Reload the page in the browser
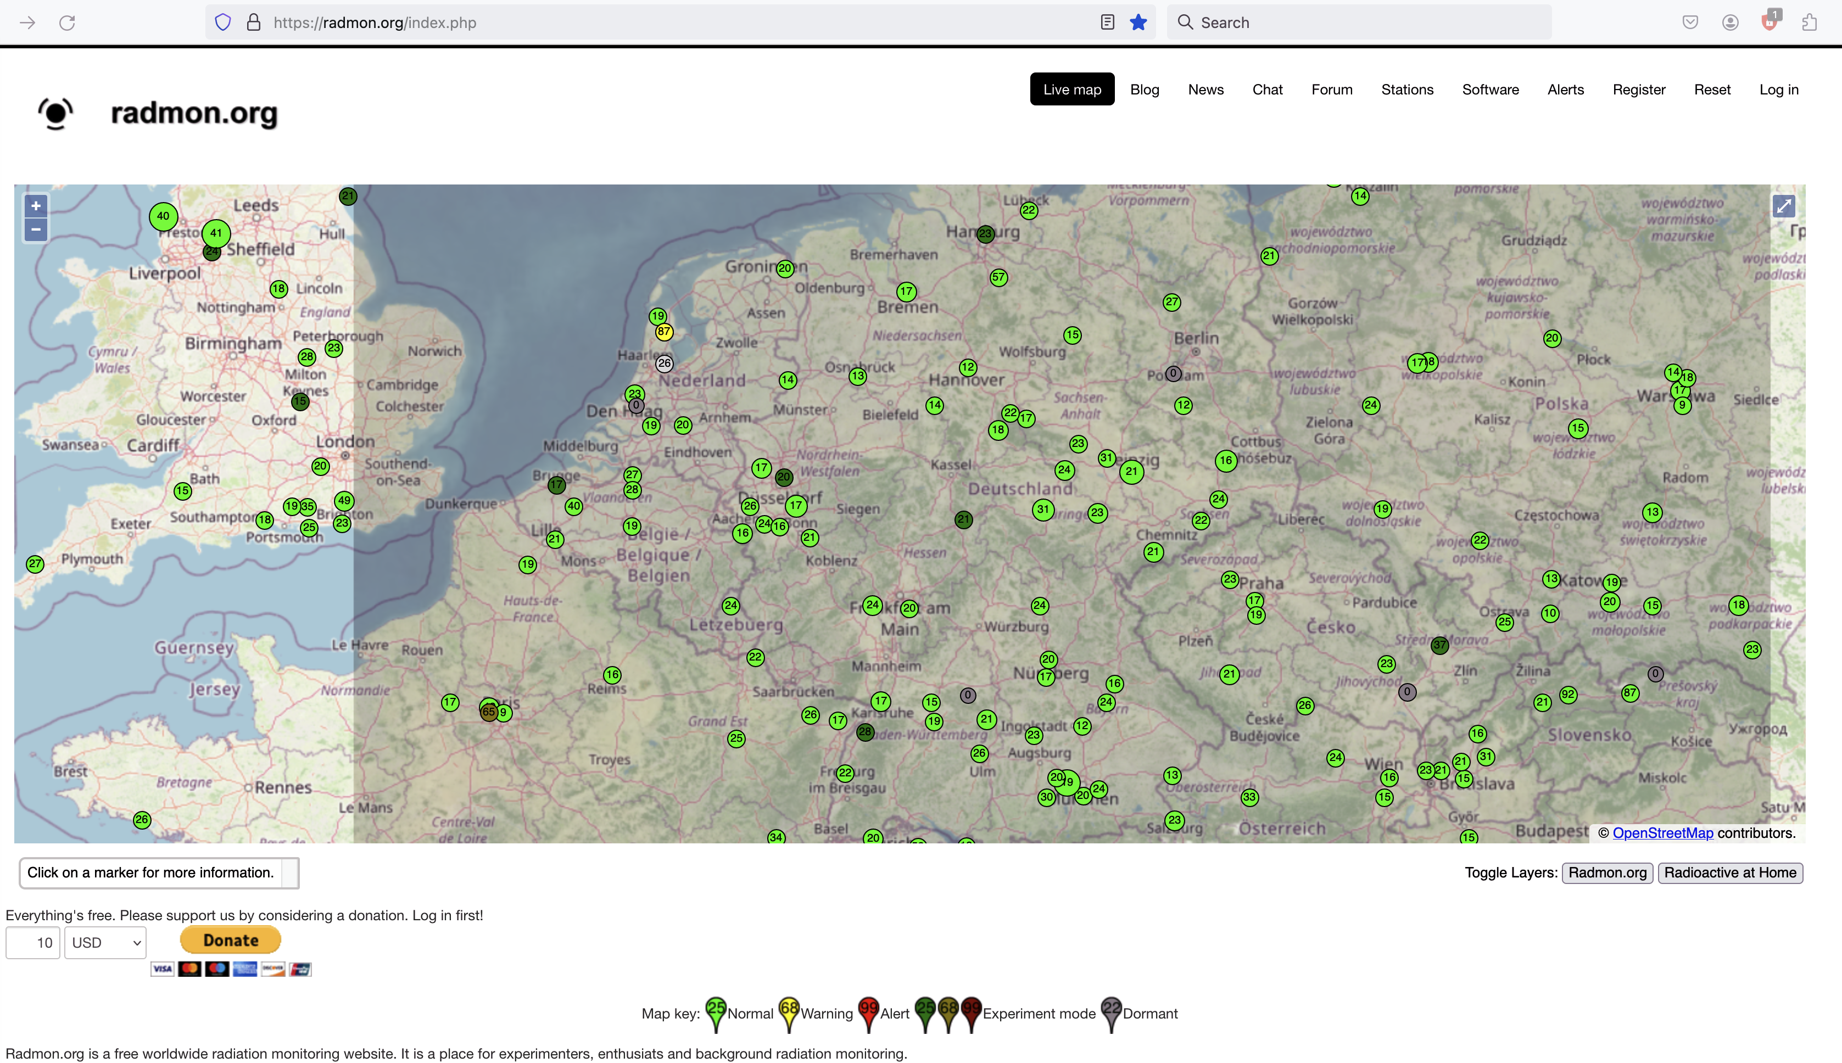 click(x=67, y=23)
